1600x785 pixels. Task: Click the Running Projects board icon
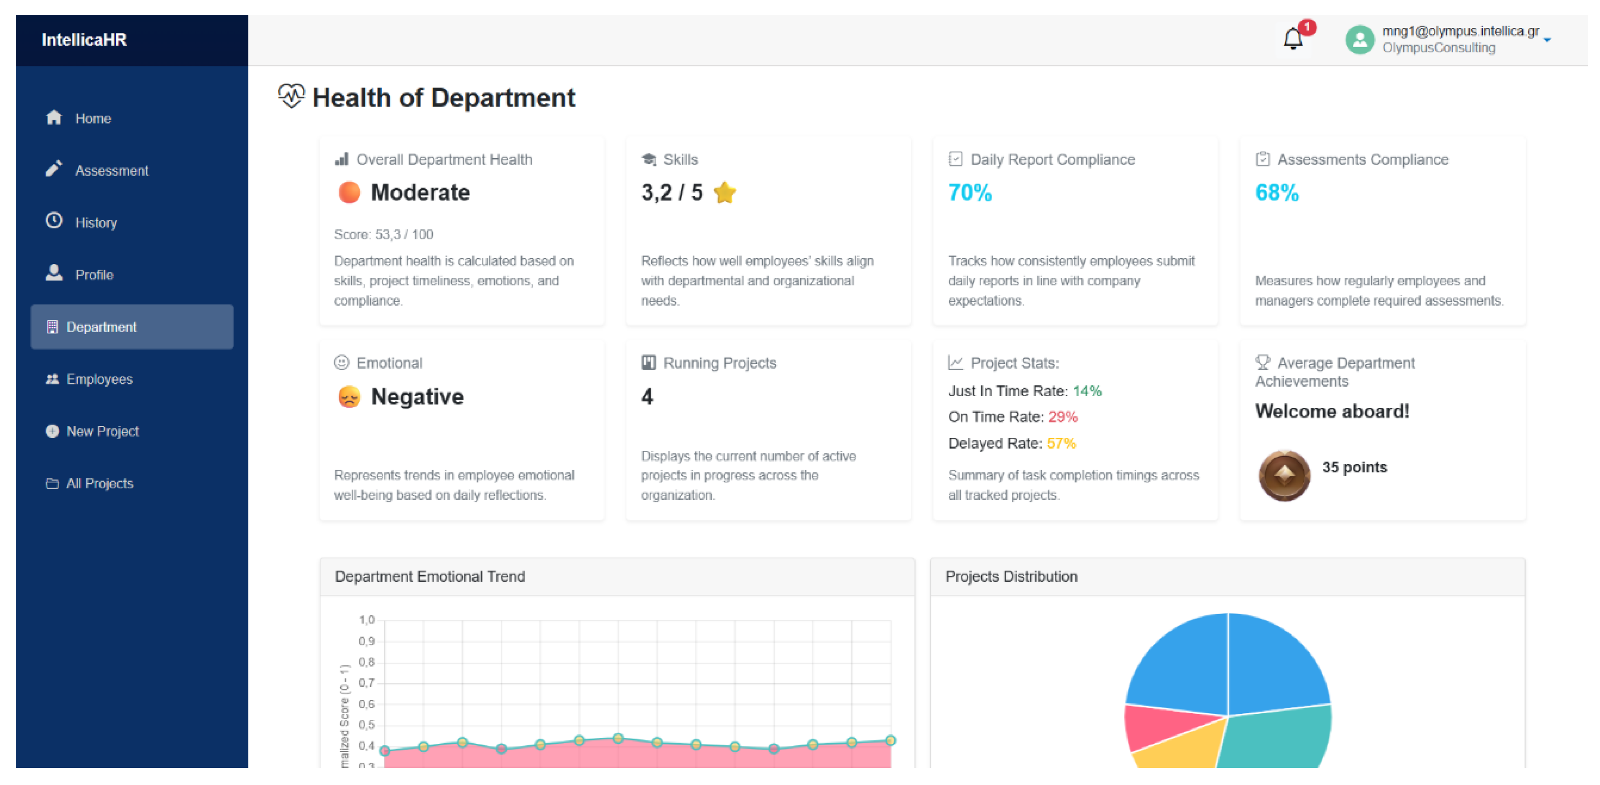648,363
